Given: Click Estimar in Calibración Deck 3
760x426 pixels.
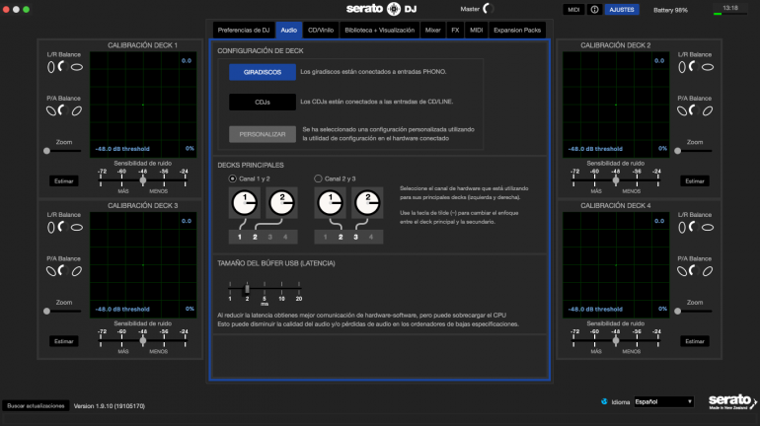Looking at the screenshot, I should 64,341.
